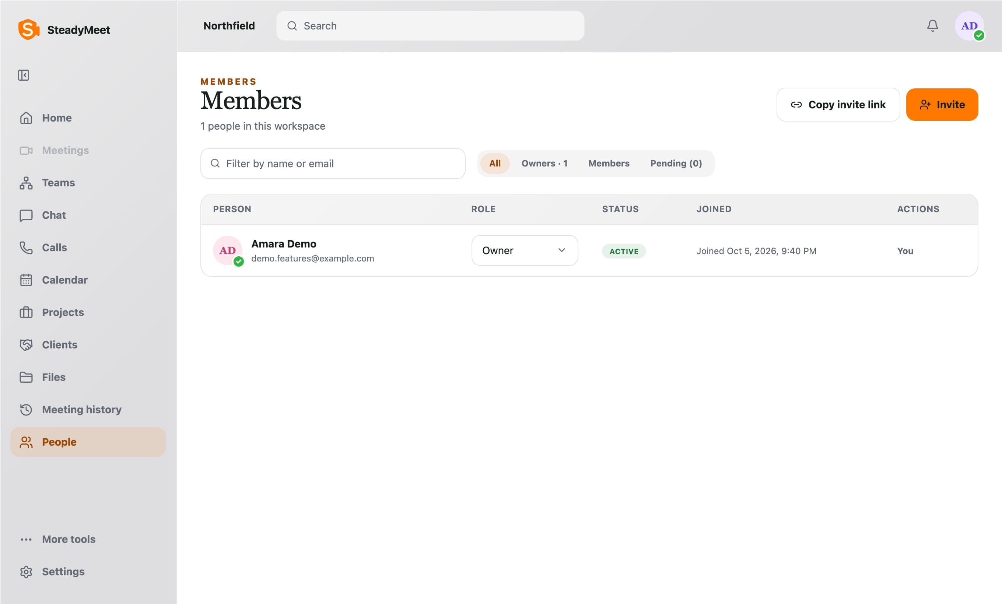Viewport: 1002px width, 604px height.
Task: Click the Northfield workspace name
Action: (x=230, y=26)
